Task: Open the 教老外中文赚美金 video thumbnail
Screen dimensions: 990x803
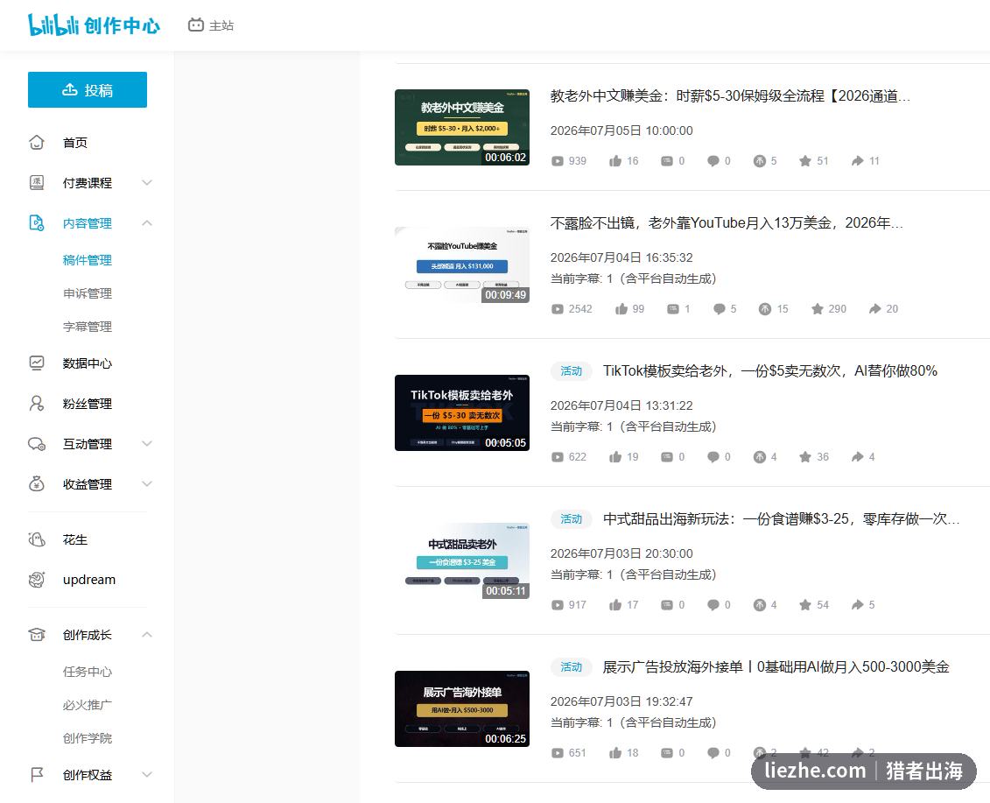Action: 462,128
